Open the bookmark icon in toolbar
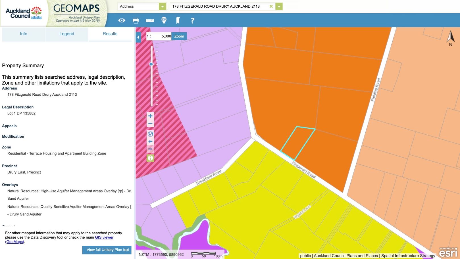Image resolution: width=460 pixels, height=259 pixels. click(178, 20)
